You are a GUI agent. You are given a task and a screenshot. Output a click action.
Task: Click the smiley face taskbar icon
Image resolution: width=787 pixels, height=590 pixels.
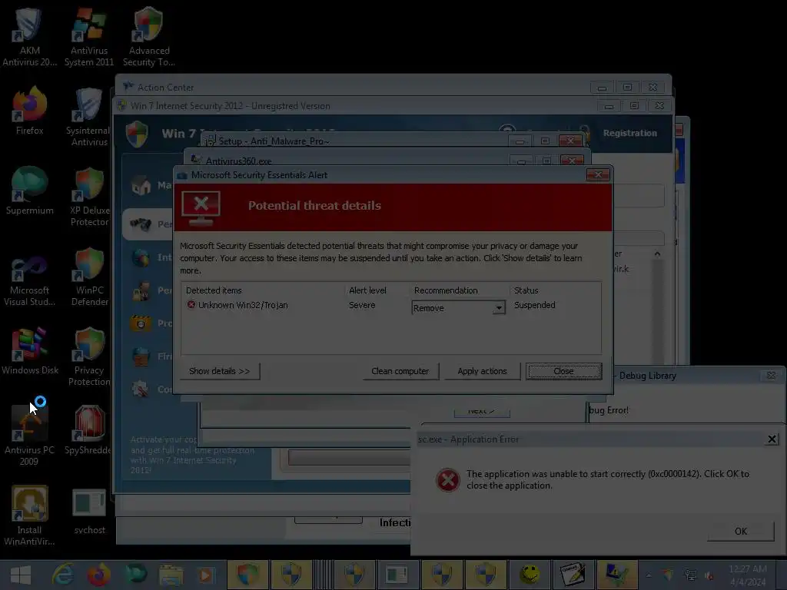[529, 575]
